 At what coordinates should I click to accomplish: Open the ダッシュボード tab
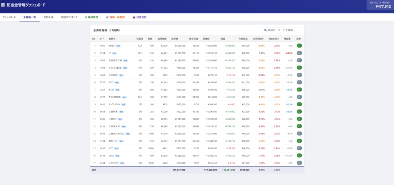[x=9, y=17]
